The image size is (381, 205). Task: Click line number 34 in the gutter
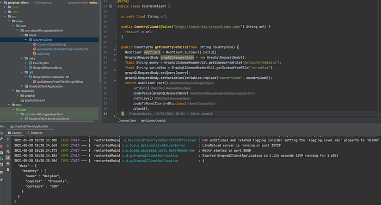click(105, 114)
